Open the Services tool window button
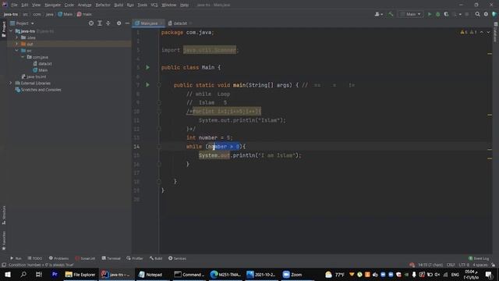The height and width of the screenshot is (281, 499). (x=177, y=258)
